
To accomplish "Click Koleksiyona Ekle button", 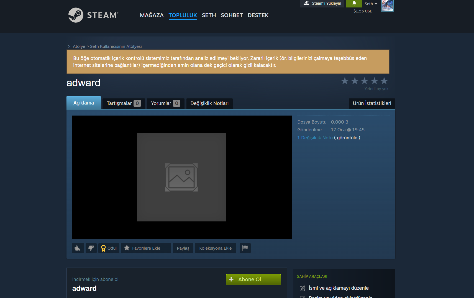I will tap(216, 248).
